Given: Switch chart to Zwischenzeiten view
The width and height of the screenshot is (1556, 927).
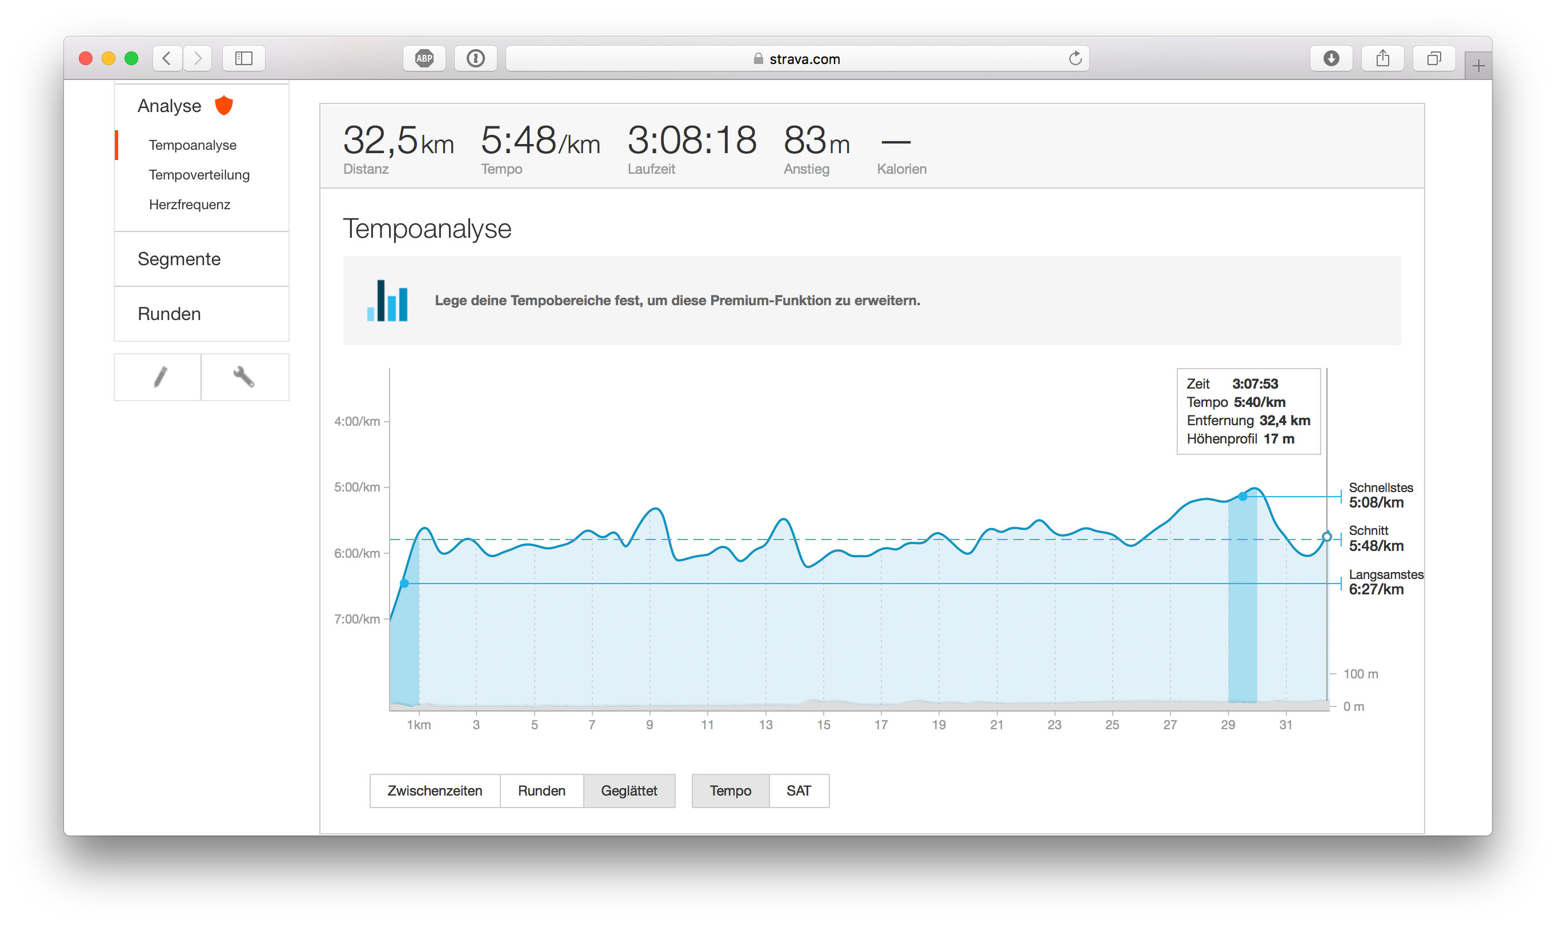Looking at the screenshot, I should click(434, 791).
